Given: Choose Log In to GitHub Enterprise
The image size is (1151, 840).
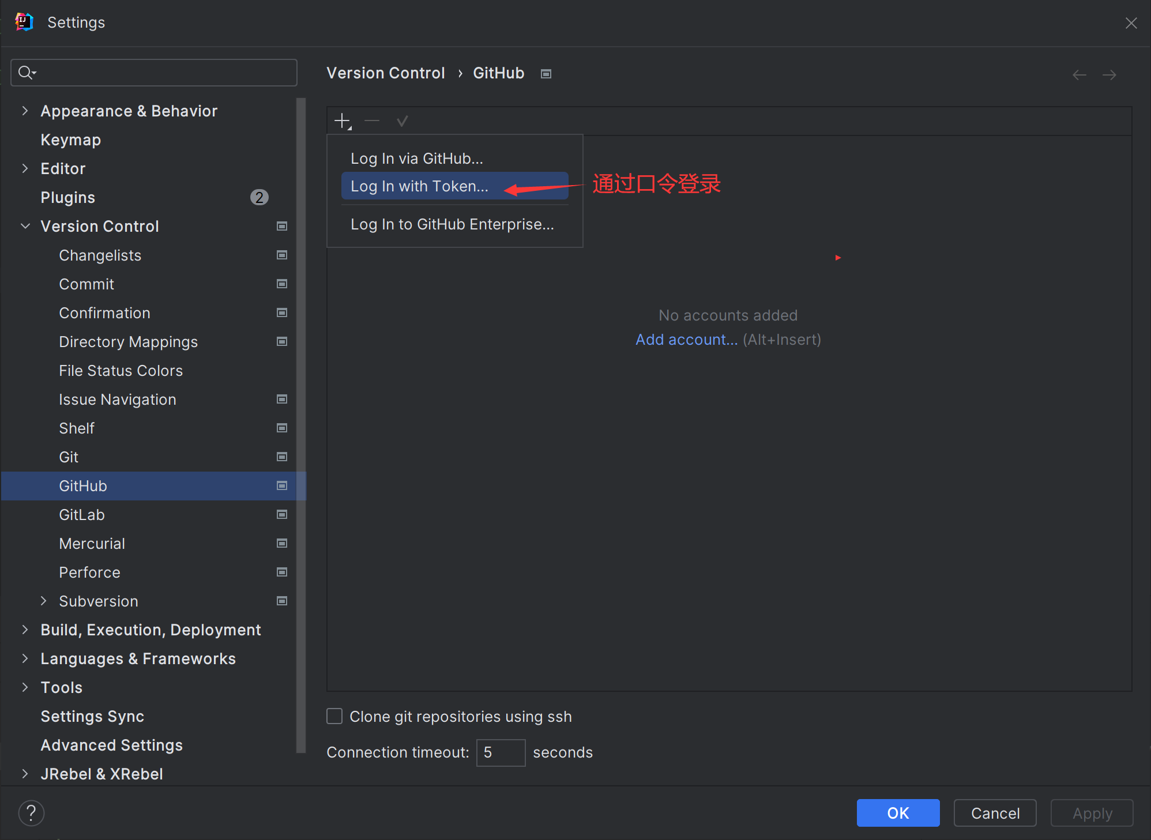Looking at the screenshot, I should pyautogui.click(x=455, y=224).
